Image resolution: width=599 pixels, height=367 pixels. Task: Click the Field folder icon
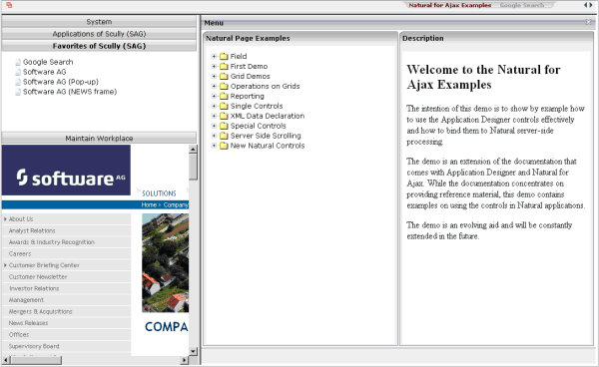[224, 57]
